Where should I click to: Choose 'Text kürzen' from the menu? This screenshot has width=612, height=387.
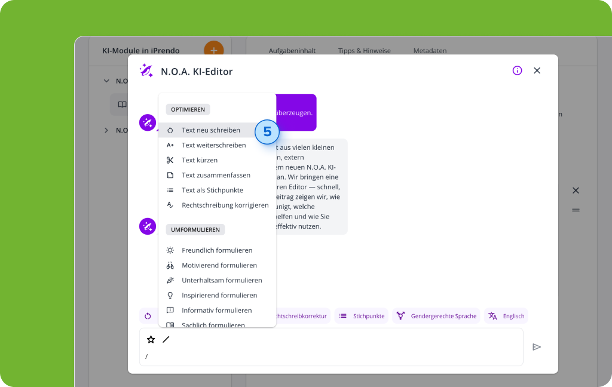coord(200,160)
